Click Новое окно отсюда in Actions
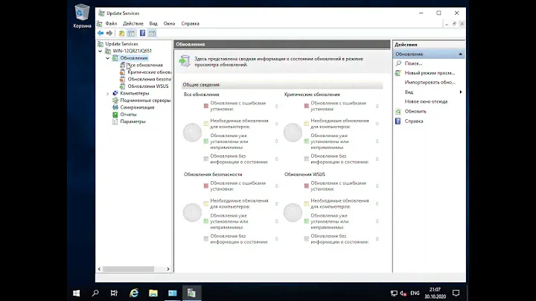 coord(426,101)
